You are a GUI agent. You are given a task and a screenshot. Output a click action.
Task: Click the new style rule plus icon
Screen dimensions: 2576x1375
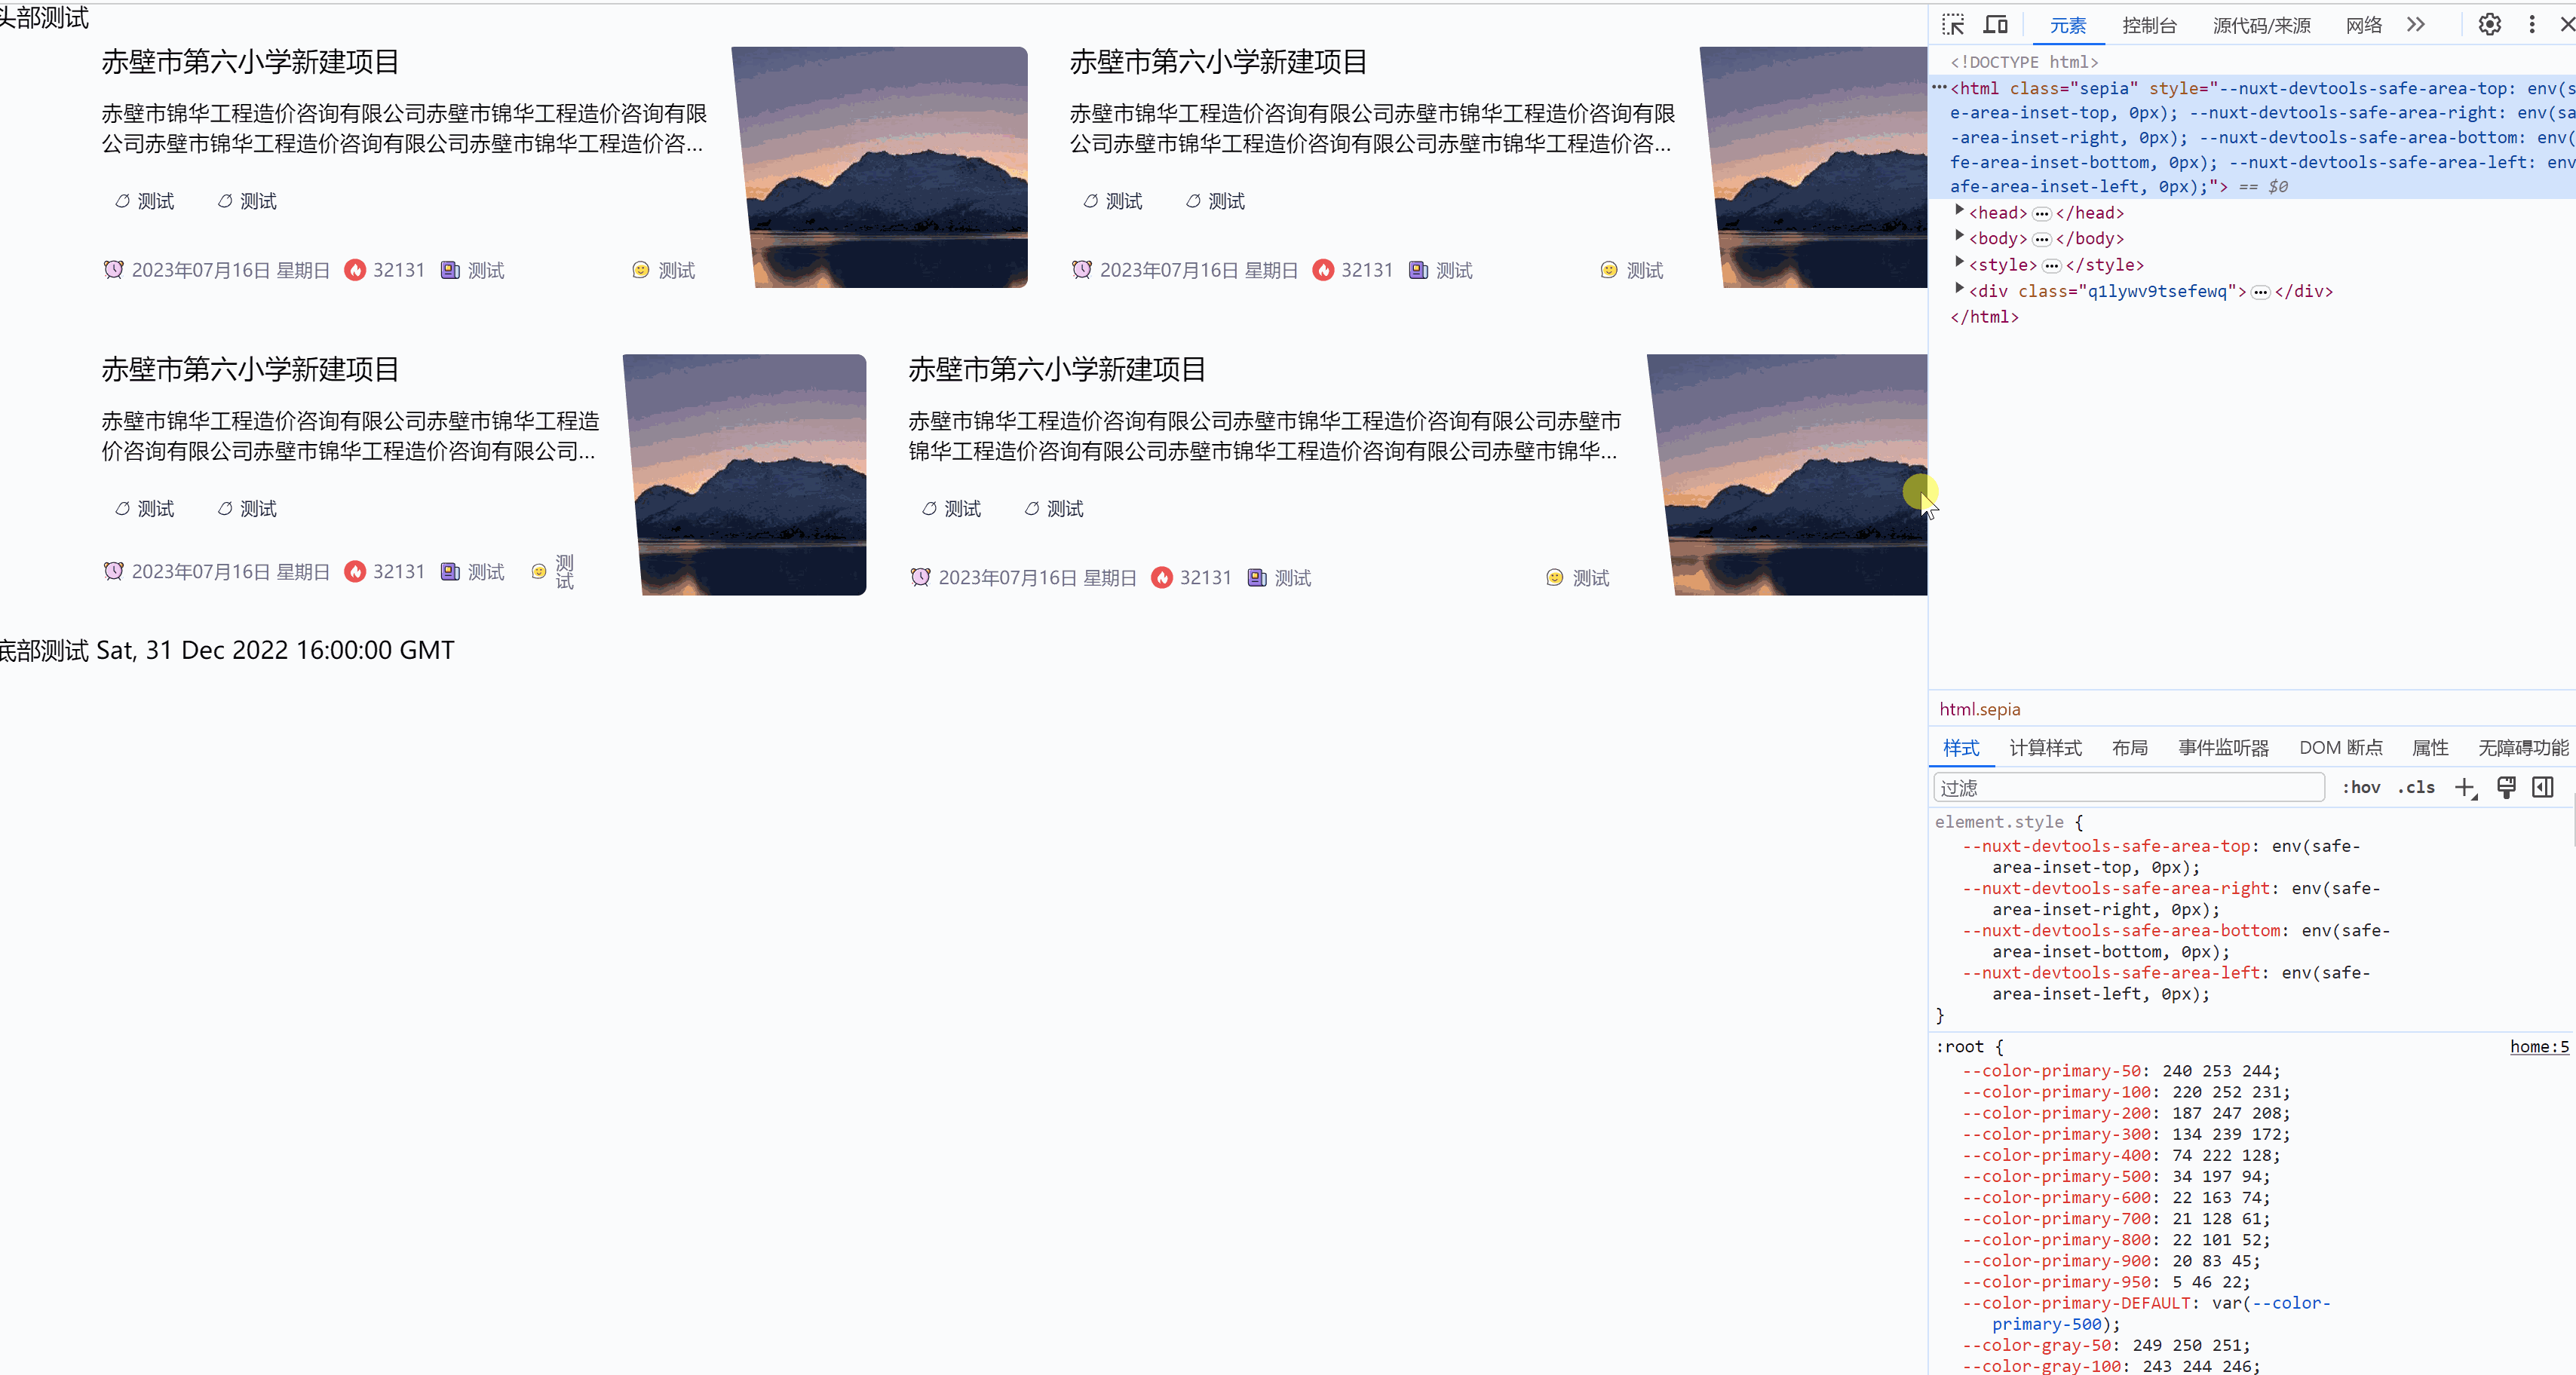2464,787
